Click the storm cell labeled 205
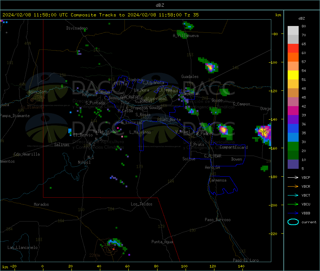 263,132
